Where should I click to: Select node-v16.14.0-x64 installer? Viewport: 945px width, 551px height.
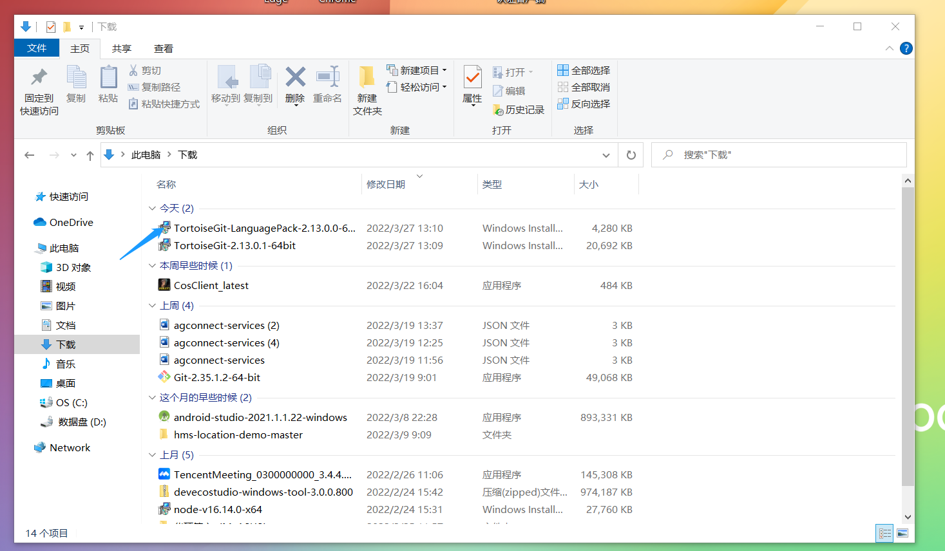pyautogui.click(x=218, y=509)
